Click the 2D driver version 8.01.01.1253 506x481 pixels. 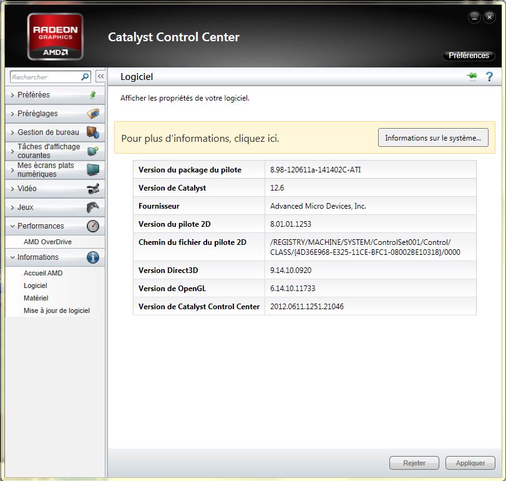click(291, 224)
